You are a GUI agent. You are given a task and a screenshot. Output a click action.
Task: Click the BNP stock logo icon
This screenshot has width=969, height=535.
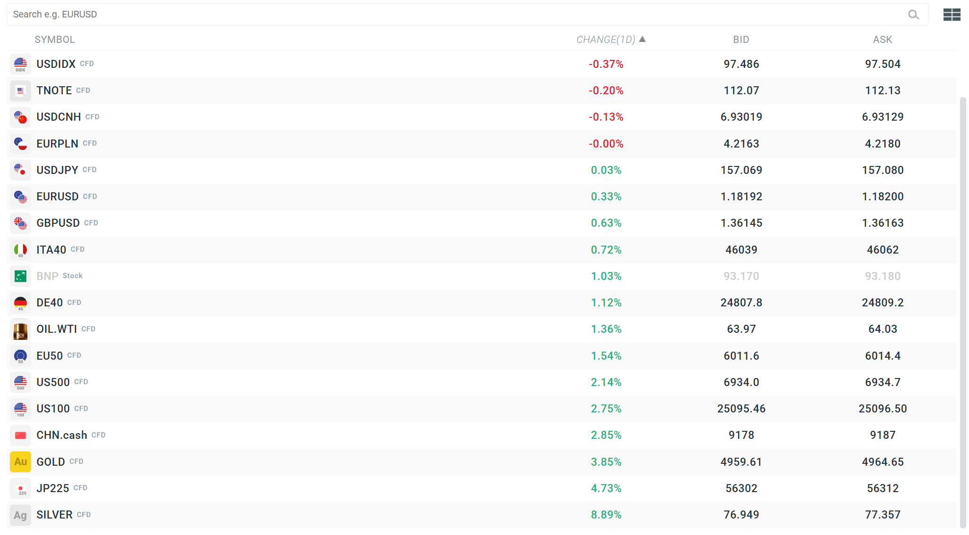(x=20, y=276)
